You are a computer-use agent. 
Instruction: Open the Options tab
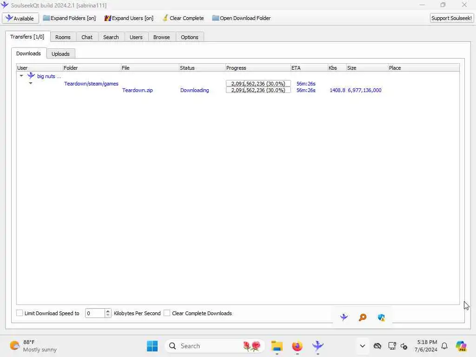pyautogui.click(x=190, y=37)
